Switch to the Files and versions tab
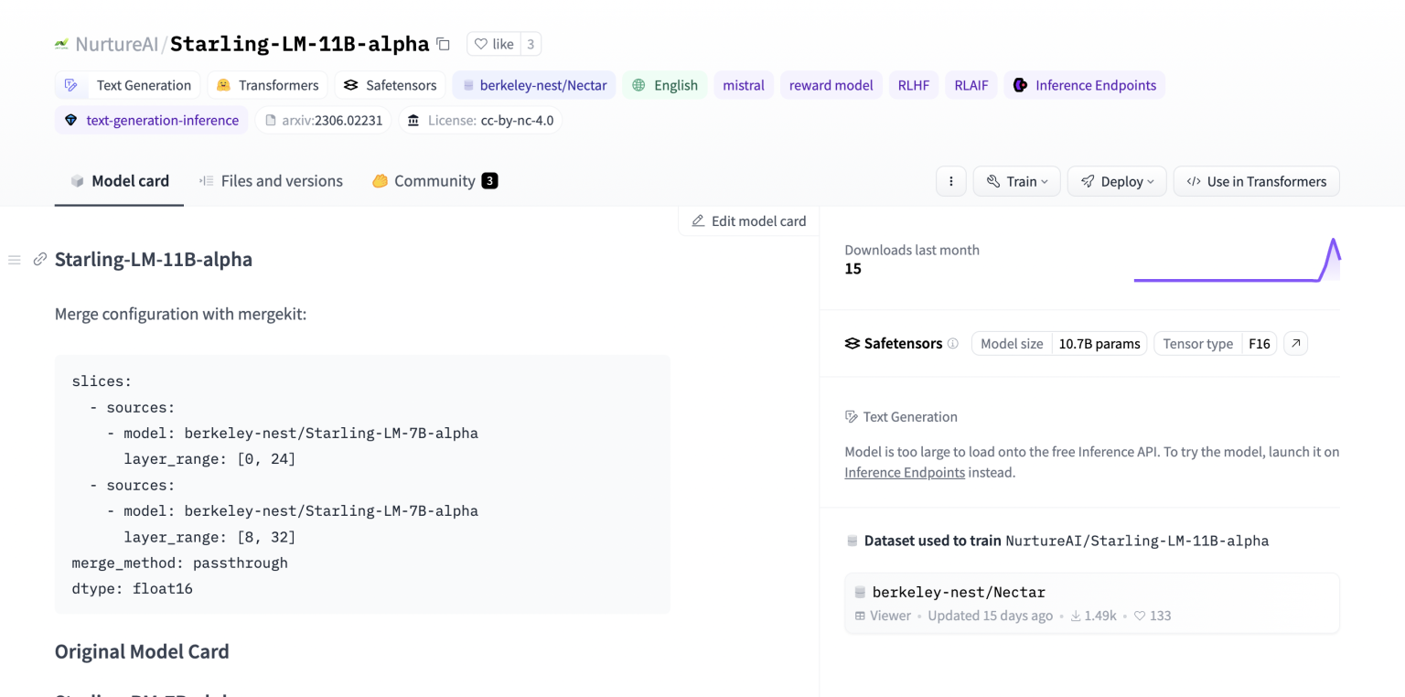This screenshot has width=1405, height=697. click(270, 180)
